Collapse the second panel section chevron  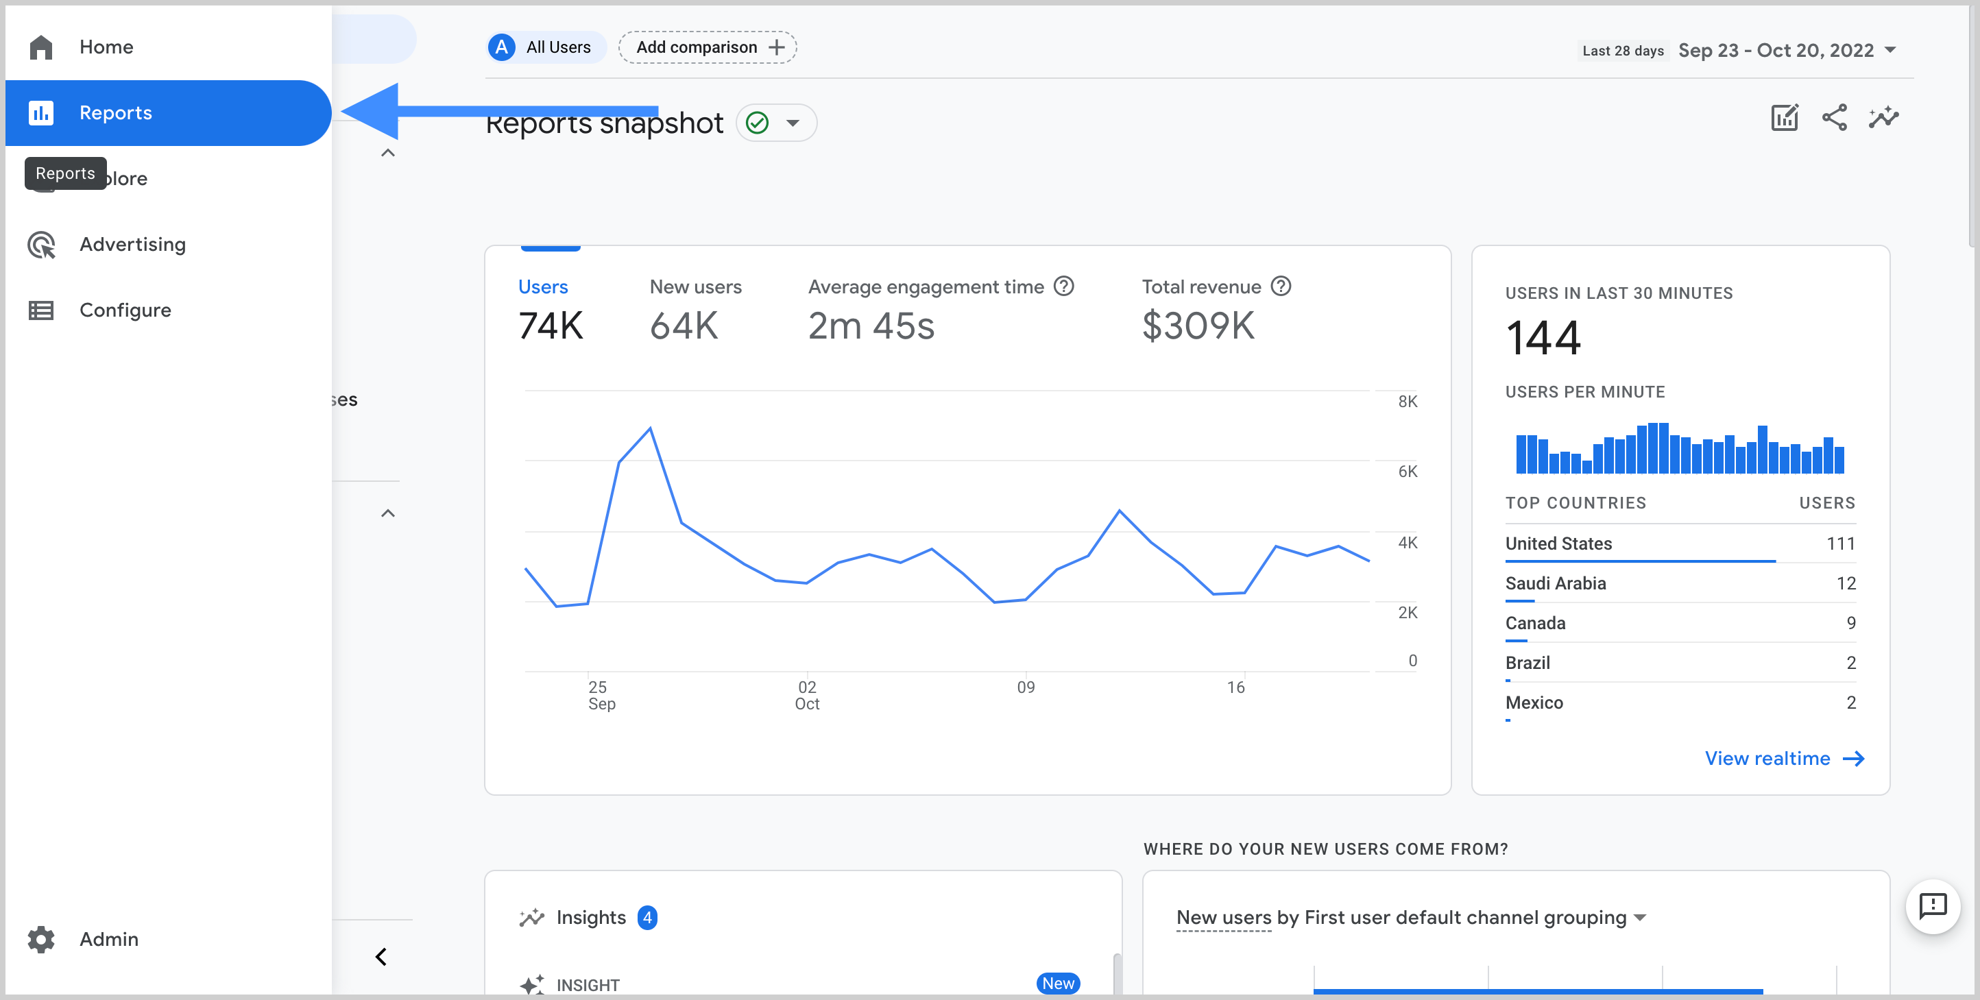pyautogui.click(x=390, y=513)
